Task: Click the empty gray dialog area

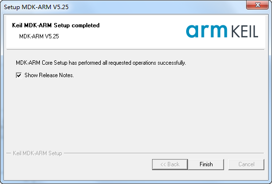Action: click(135, 115)
